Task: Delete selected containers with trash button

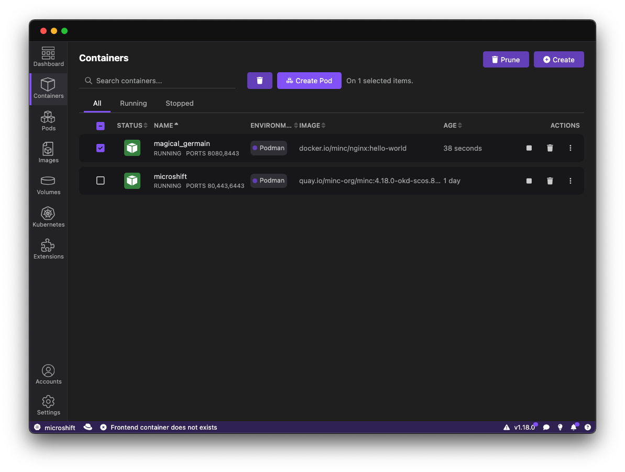Action: click(x=259, y=81)
